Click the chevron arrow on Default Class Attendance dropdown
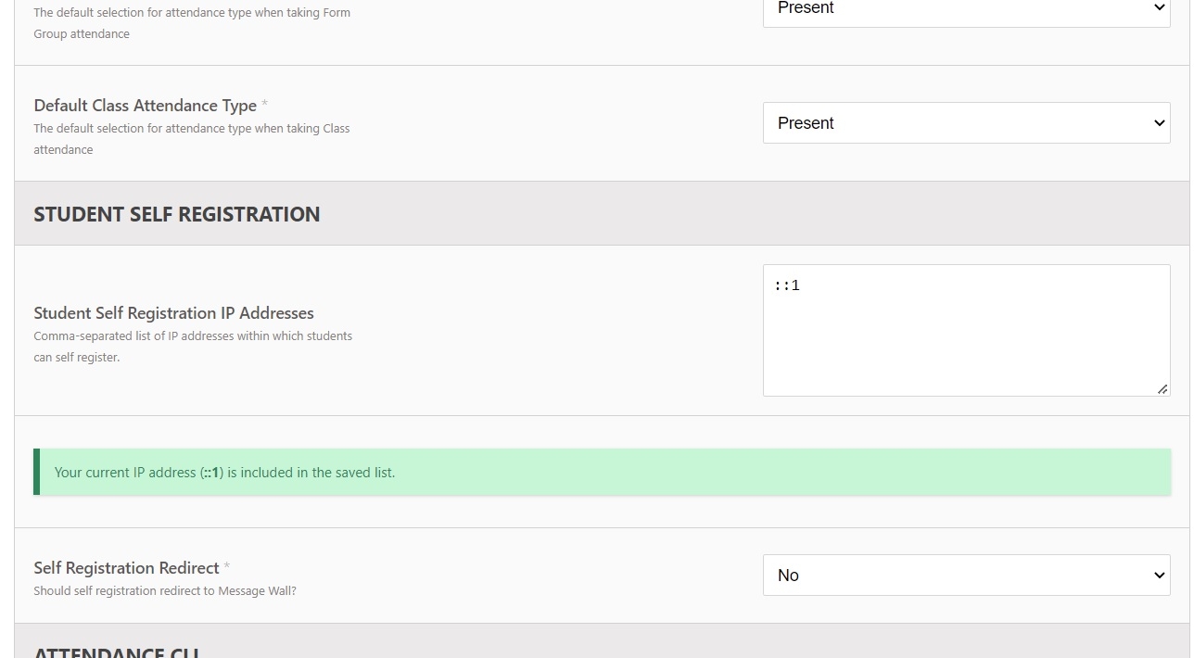The width and height of the screenshot is (1194, 658). (x=1159, y=123)
